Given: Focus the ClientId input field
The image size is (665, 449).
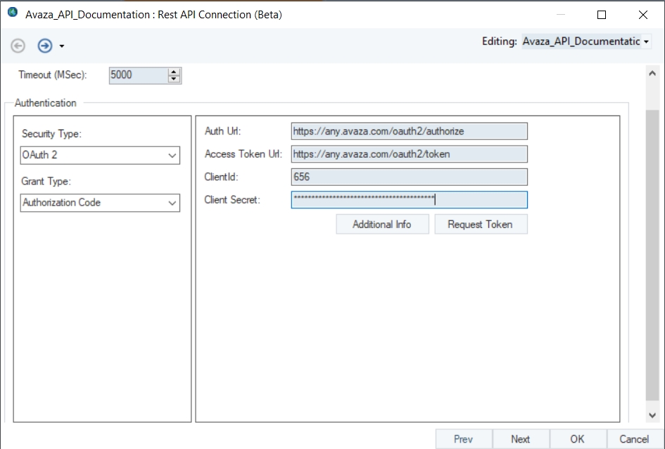Looking at the screenshot, I should pos(409,177).
